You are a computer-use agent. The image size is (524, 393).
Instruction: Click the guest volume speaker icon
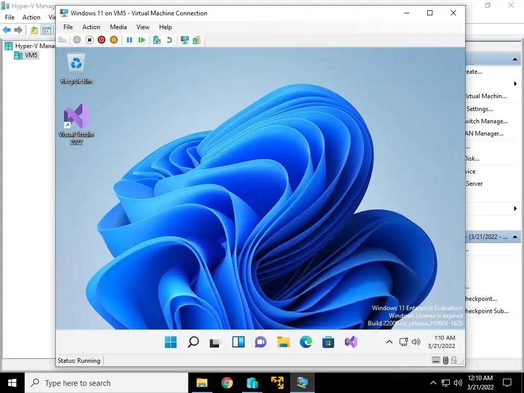(416, 342)
